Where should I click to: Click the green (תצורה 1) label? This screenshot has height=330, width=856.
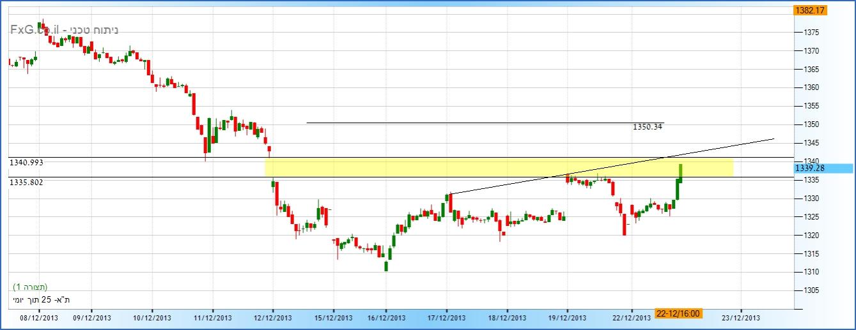[x=30, y=287]
